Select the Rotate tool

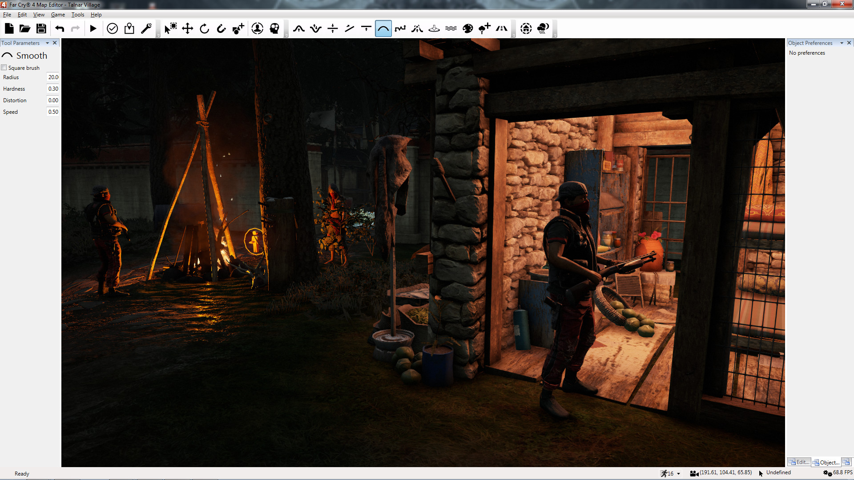(x=205, y=28)
